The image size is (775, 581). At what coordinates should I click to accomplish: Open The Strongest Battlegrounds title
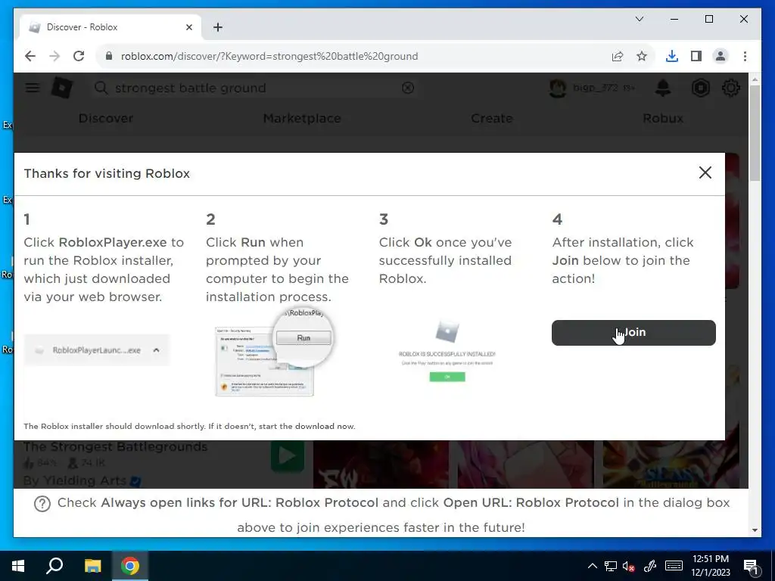point(115,446)
